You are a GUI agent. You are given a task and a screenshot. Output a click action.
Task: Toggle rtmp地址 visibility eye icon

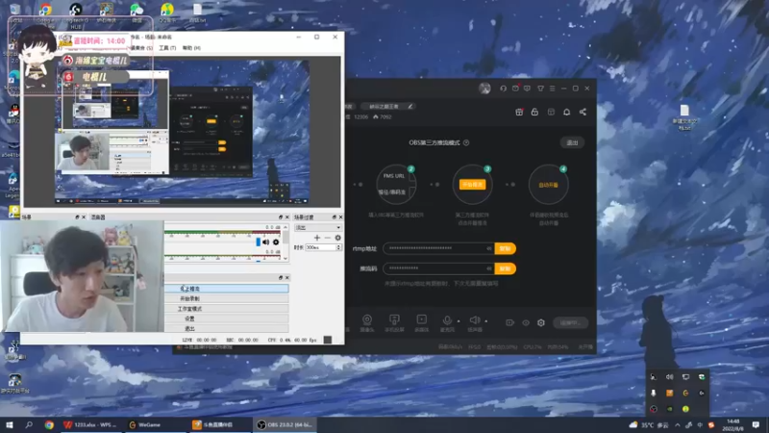(x=489, y=248)
